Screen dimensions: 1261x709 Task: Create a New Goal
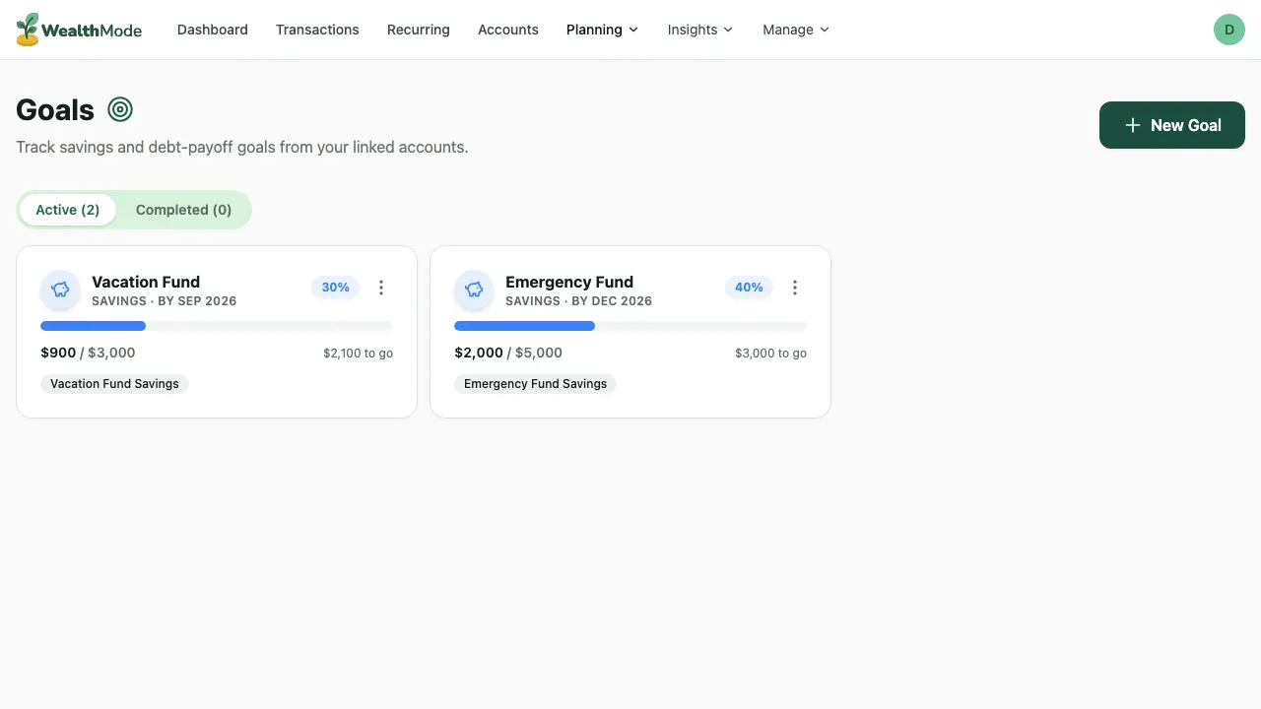coord(1172,125)
